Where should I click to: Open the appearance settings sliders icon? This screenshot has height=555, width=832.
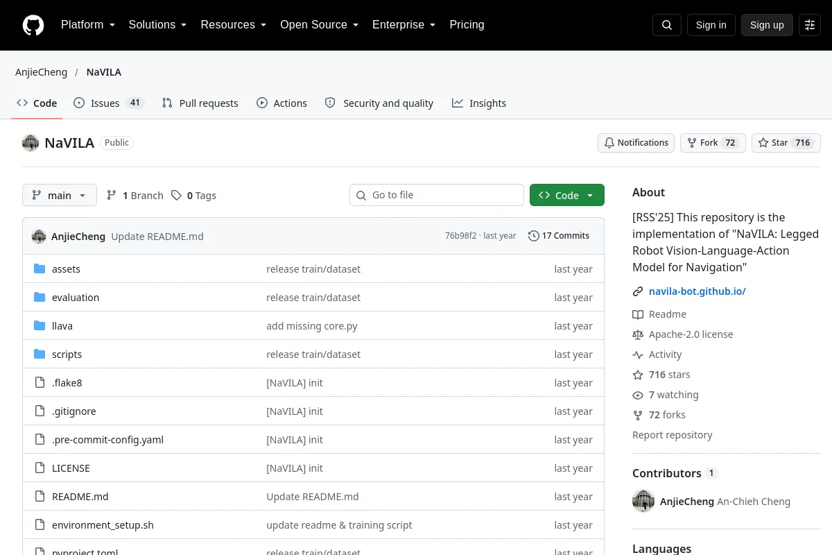pyautogui.click(x=810, y=25)
